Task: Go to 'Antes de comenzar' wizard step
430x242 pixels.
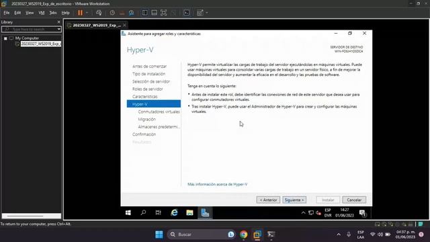Action: tap(149, 67)
